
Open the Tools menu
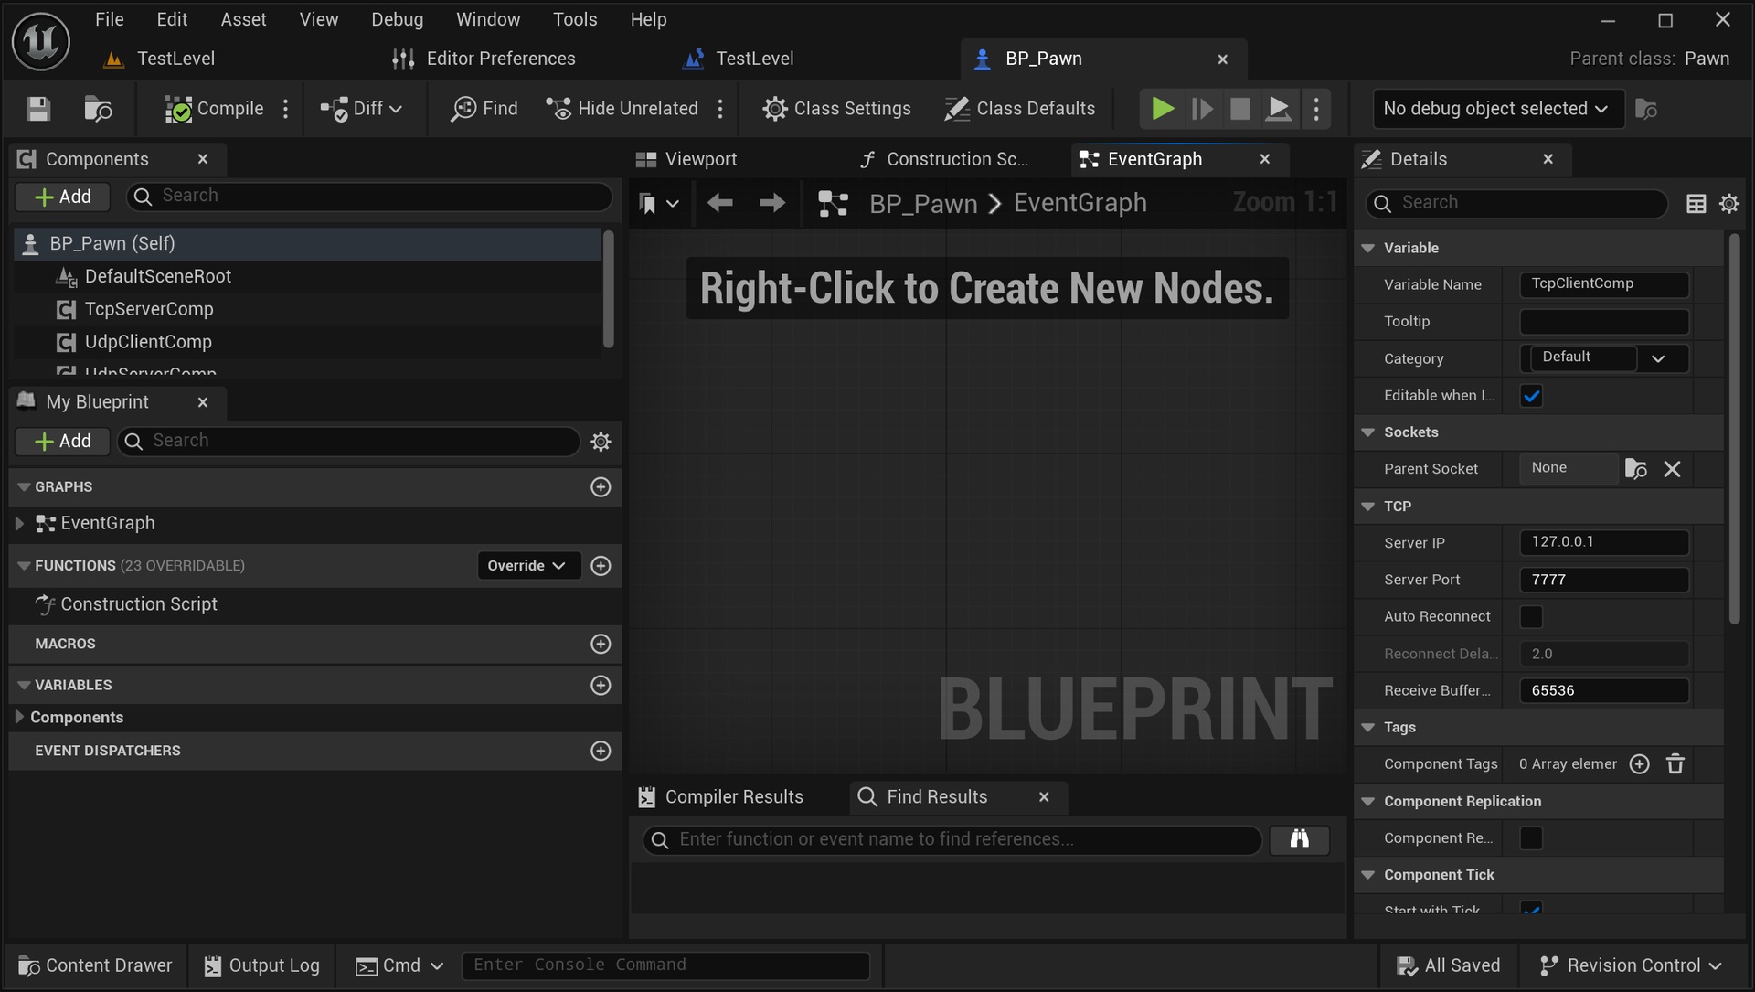(575, 19)
